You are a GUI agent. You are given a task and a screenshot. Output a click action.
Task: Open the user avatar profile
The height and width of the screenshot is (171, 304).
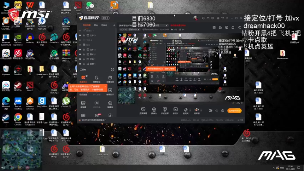click(x=196, y=18)
